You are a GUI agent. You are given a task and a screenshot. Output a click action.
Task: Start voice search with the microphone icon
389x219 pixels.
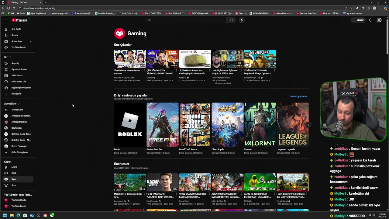coord(242,20)
